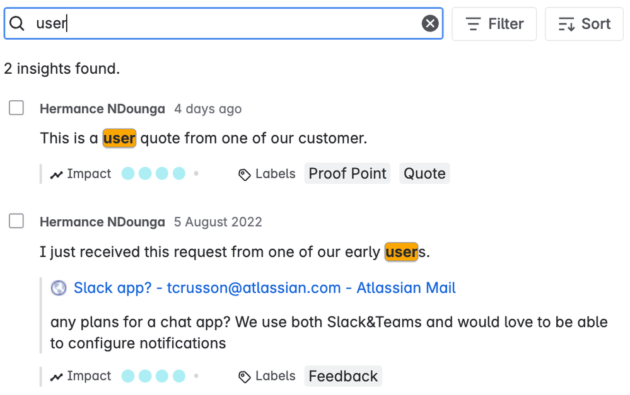Select the checkbox for the 4 days ago insight
The width and height of the screenshot is (630, 395).
[16, 108]
